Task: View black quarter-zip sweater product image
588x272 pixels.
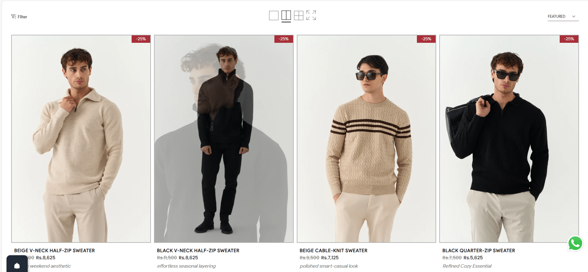Action: tap(509, 139)
